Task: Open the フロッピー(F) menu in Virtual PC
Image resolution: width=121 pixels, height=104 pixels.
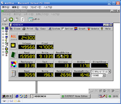Action: tap(35, 7)
